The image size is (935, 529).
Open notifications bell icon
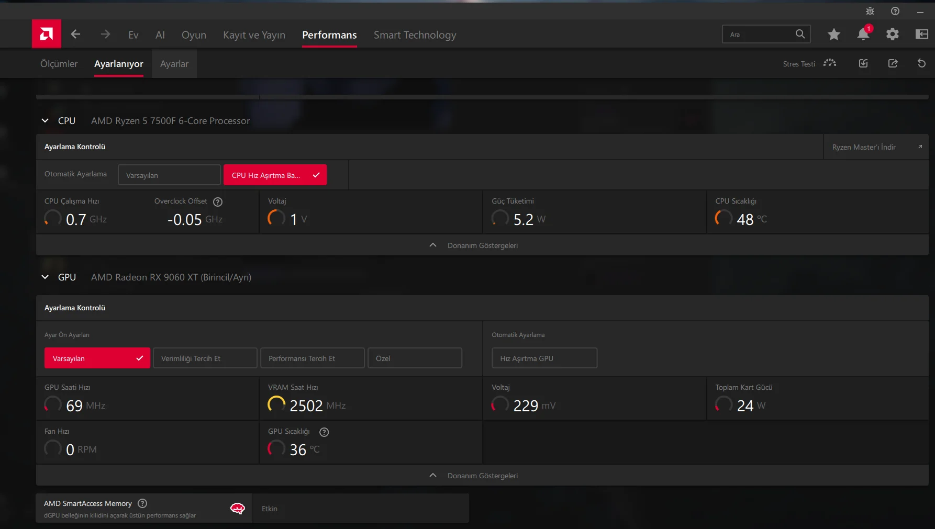(863, 34)
